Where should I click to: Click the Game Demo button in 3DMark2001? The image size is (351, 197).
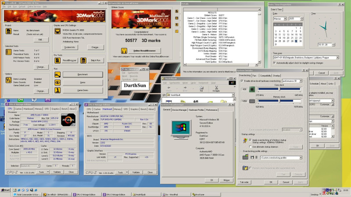coord(82,90)
